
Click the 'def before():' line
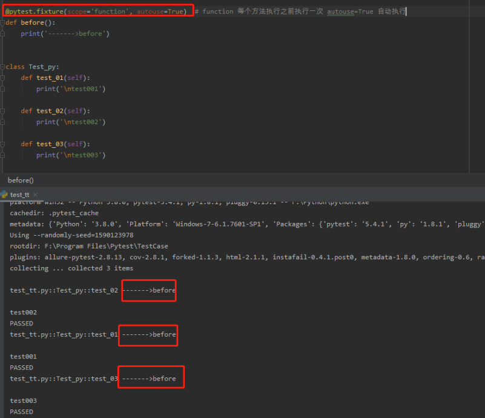30,22
